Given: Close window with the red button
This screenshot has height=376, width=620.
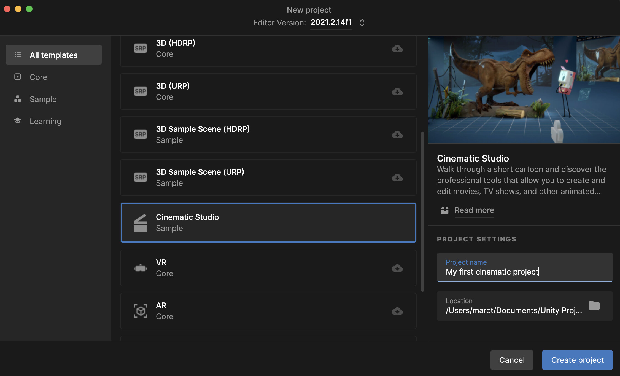Looking at the screenshot, I should (7, 9).
